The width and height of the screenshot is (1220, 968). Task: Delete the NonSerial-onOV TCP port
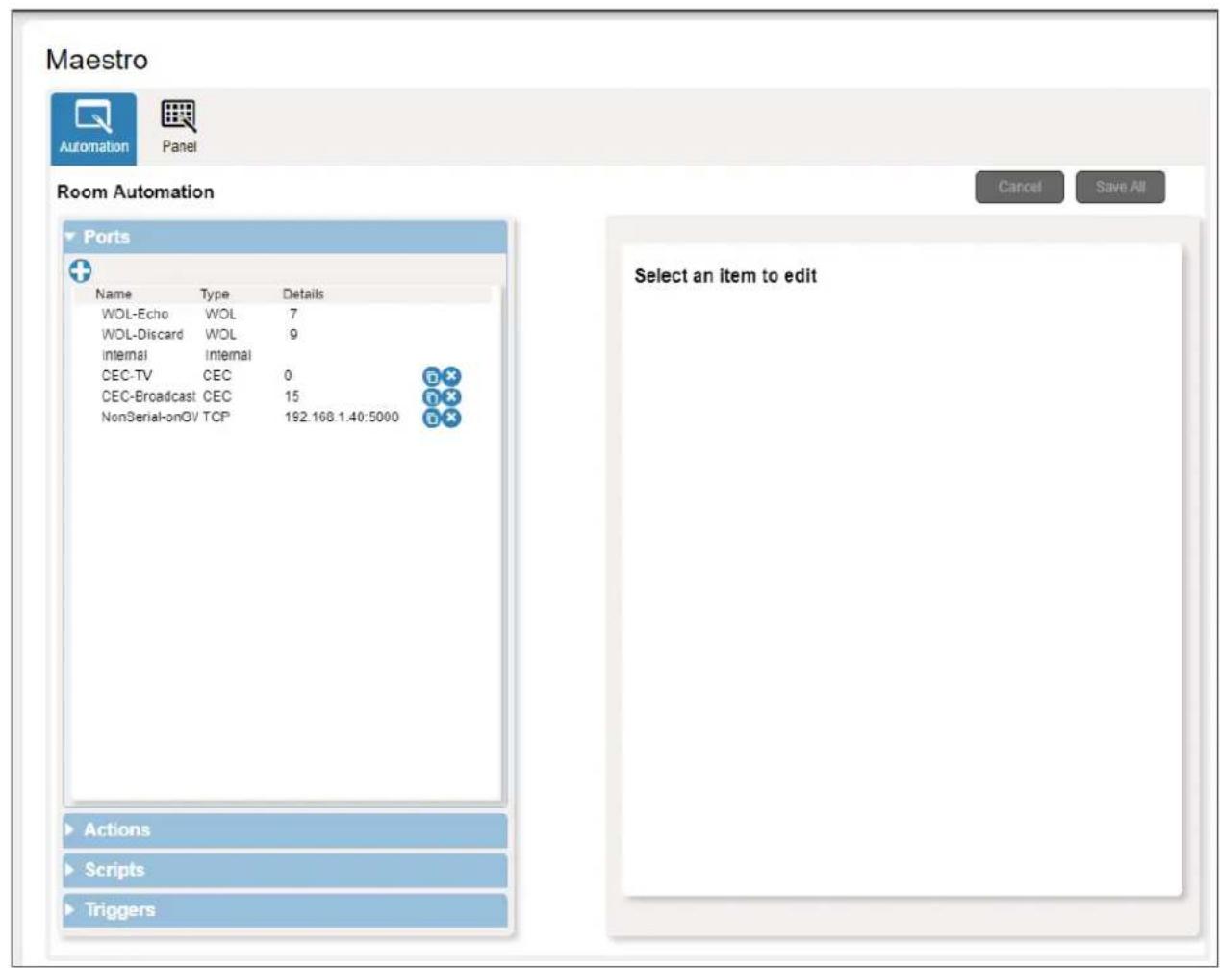[451, 418]
